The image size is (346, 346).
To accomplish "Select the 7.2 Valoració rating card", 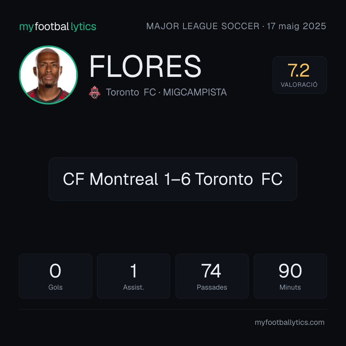I will click(x=300, y=75).
